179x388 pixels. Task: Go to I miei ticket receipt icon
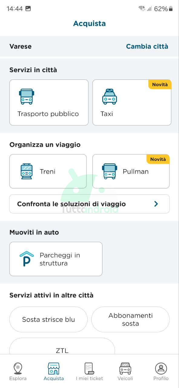(89, 368)
